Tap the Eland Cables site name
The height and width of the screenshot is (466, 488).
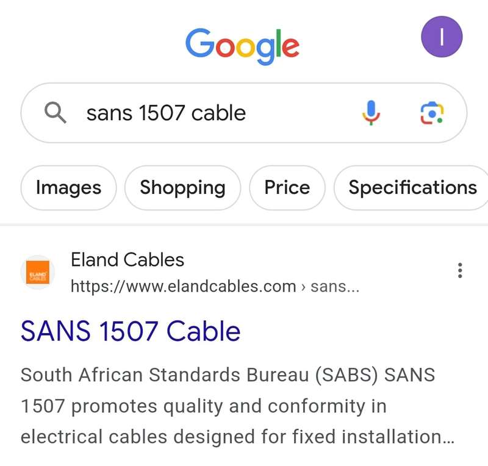(127, 260)
